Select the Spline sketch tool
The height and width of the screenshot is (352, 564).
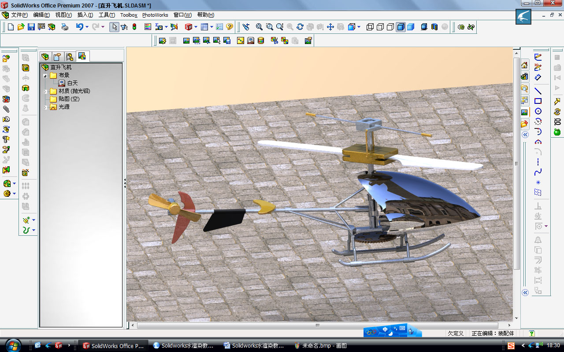[538, 172]
